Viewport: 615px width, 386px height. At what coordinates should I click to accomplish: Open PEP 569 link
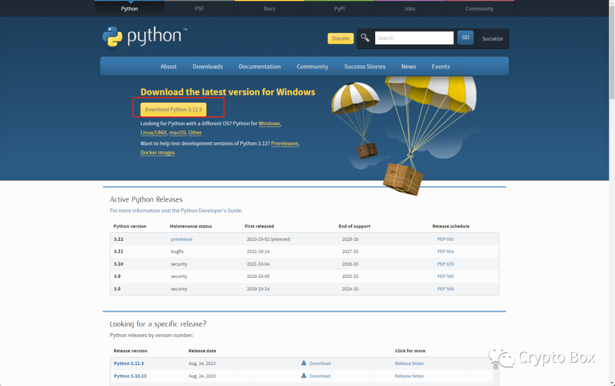point(445,289)
